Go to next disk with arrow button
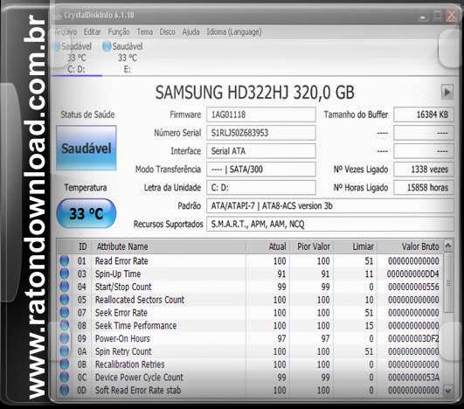The width and height of the screenshot is (464, 409). (x=447, y=92)
